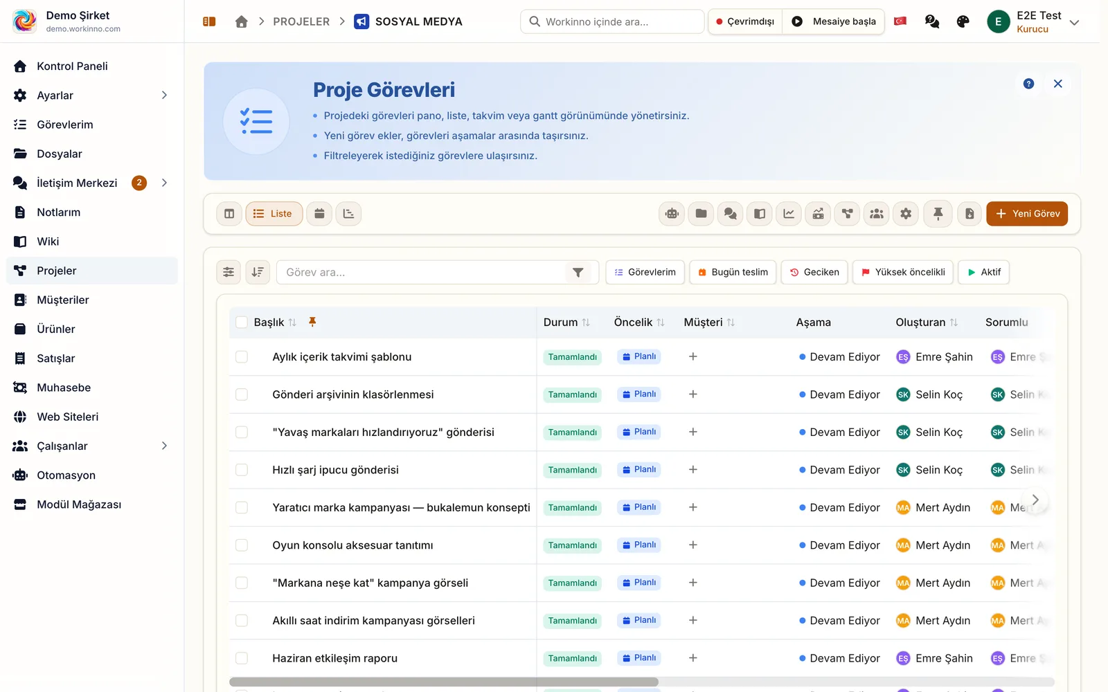Open the chat messages icon in header
Screen dimensions: 1108x692
(x=932, y=21)
